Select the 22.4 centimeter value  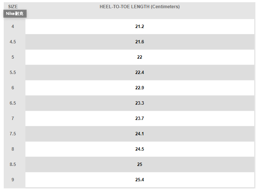pos(139,73)
